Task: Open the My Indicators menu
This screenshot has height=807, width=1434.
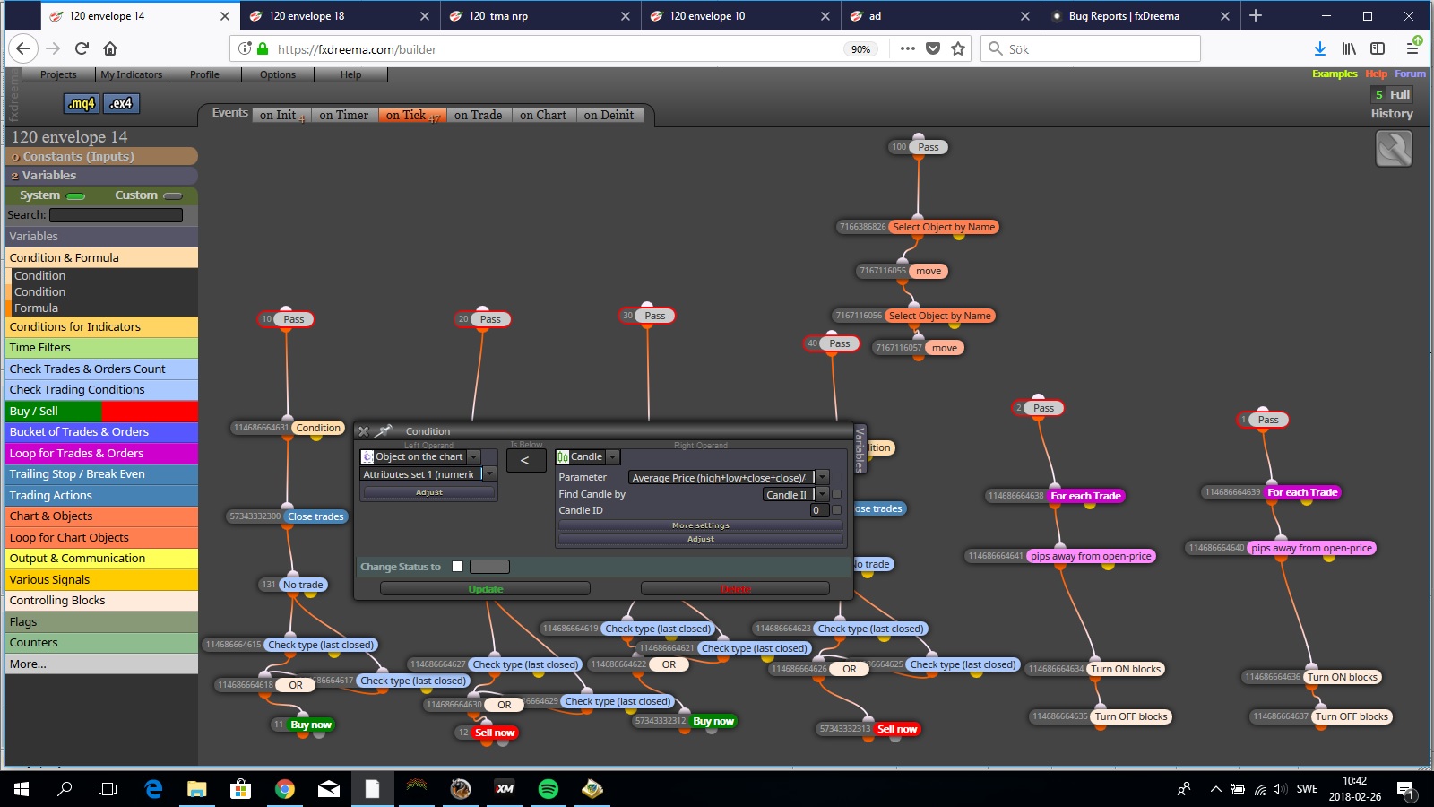Action: point(132,74)
